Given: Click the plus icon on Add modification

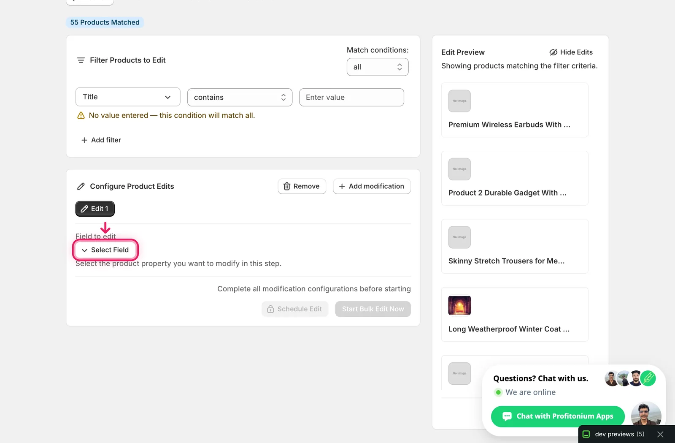Looking at the screenshot, I should [342, 186].
